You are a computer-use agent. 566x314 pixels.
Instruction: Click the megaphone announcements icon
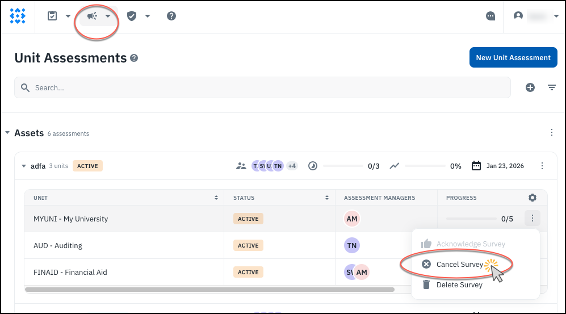[92, 16]
